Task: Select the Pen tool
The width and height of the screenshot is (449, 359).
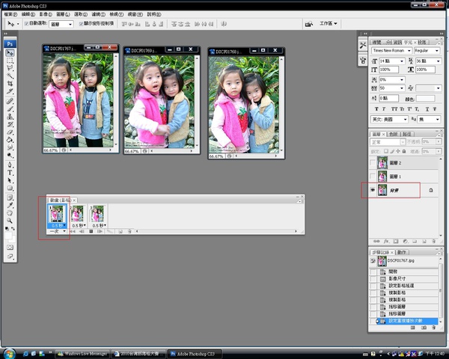Action: [10, 165]
